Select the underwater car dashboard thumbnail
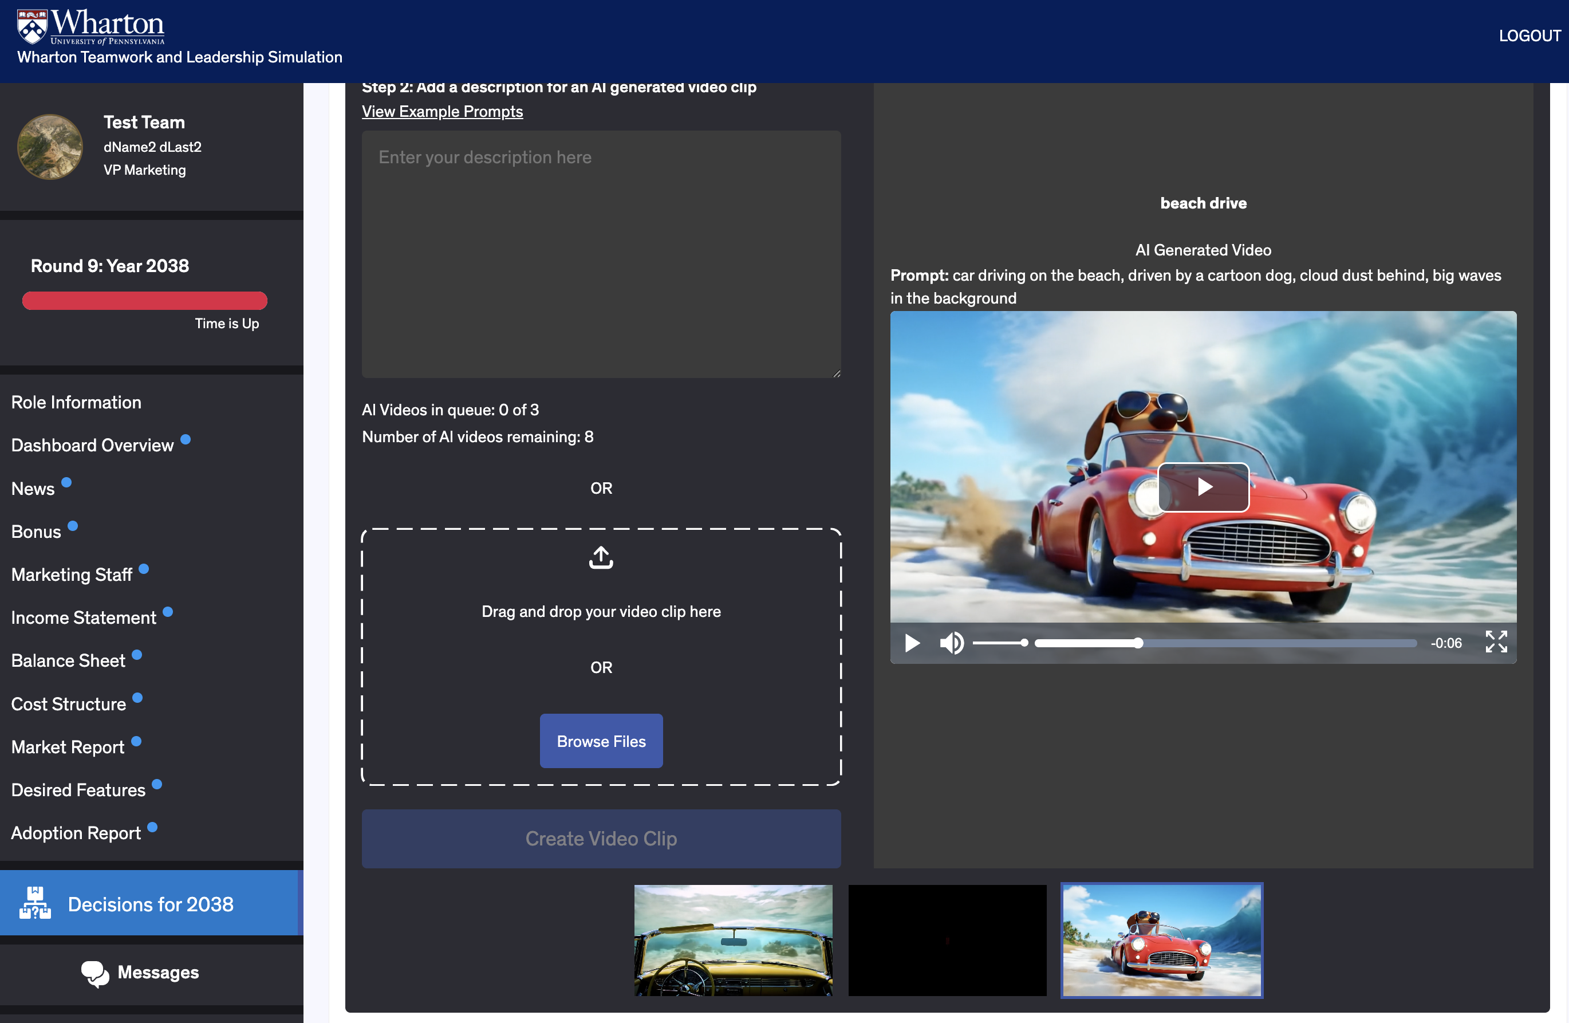 (732, 940)
